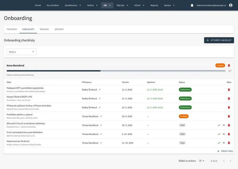The height and width of the screenshot is (169, 238).
Task: Click Anna Benešová checklist name
Action: click(15, 66)
